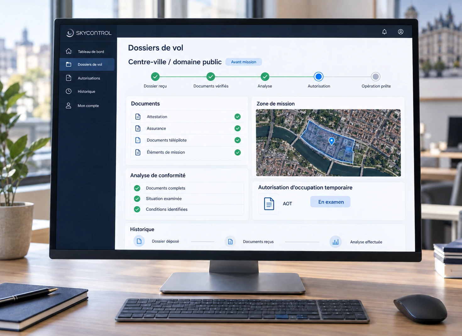Select the Dossier reçu step marker

pos(155,77)
